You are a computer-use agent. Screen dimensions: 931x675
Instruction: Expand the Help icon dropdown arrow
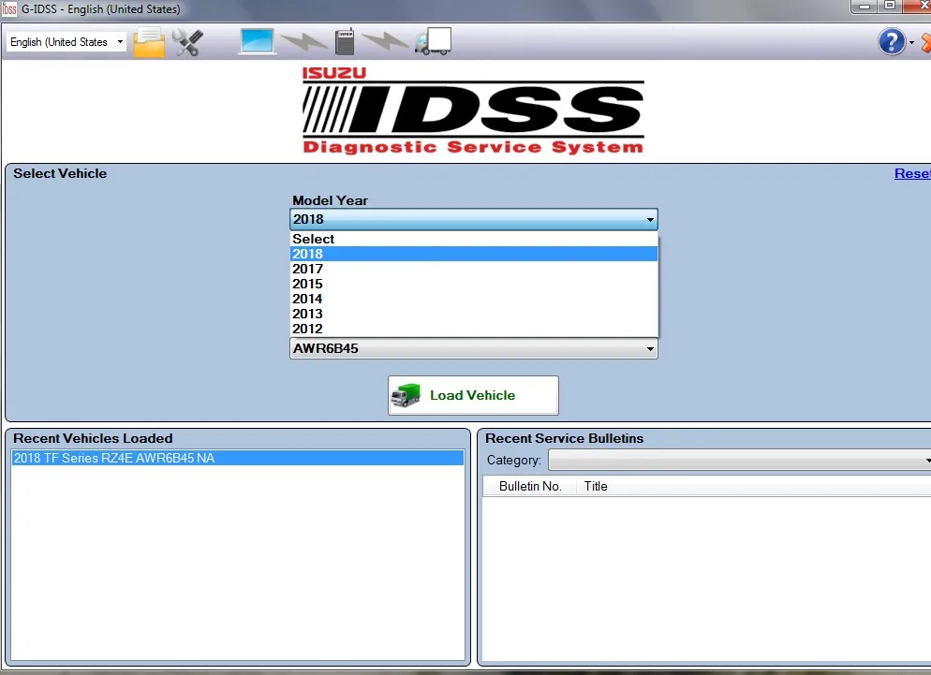(x=911, y=43)
